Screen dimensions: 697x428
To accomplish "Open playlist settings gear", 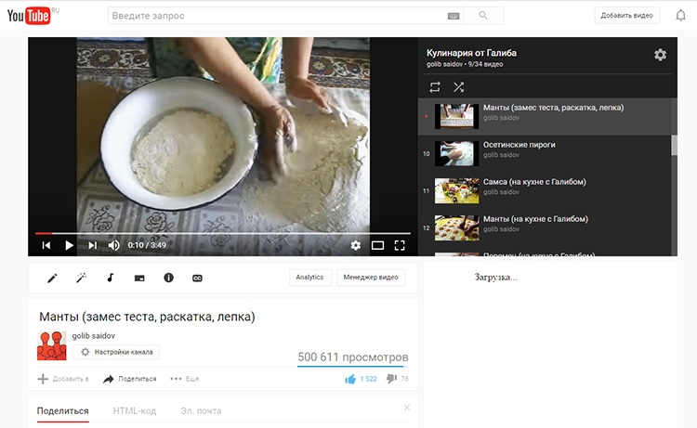I will pos(660,55).
